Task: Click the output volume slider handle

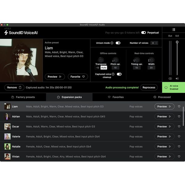Action: (x=177, y=42)
